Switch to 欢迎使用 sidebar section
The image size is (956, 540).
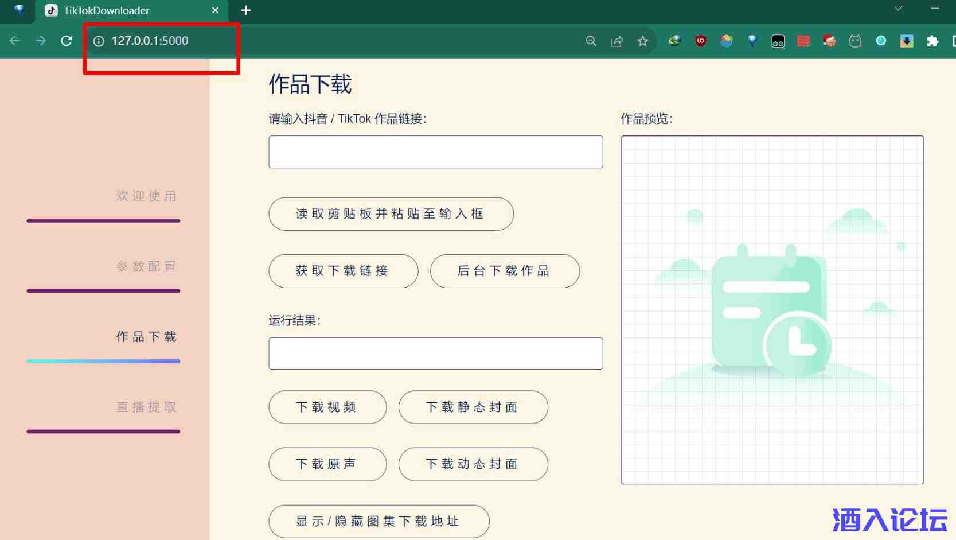(146, 196)
